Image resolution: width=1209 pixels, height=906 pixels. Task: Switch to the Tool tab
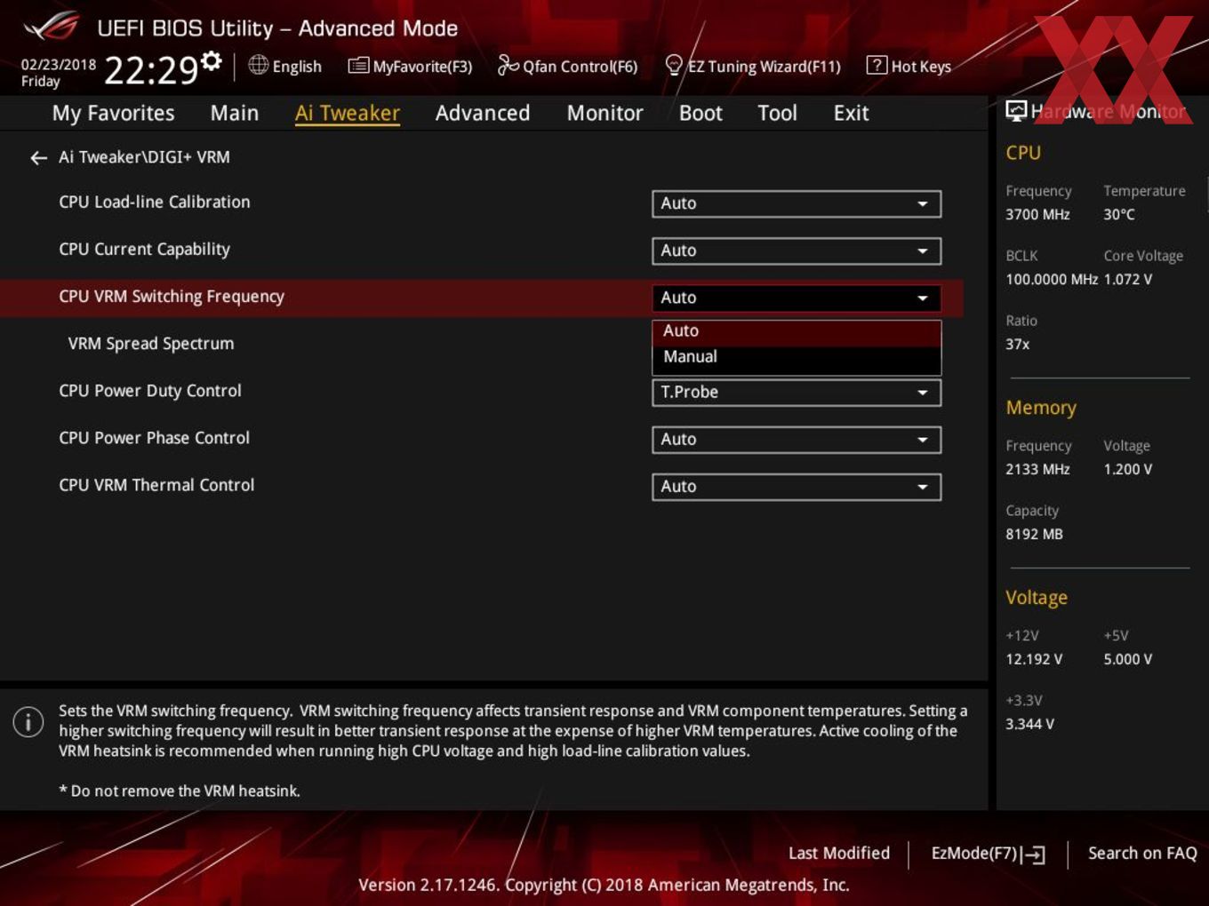coord(777,113)
